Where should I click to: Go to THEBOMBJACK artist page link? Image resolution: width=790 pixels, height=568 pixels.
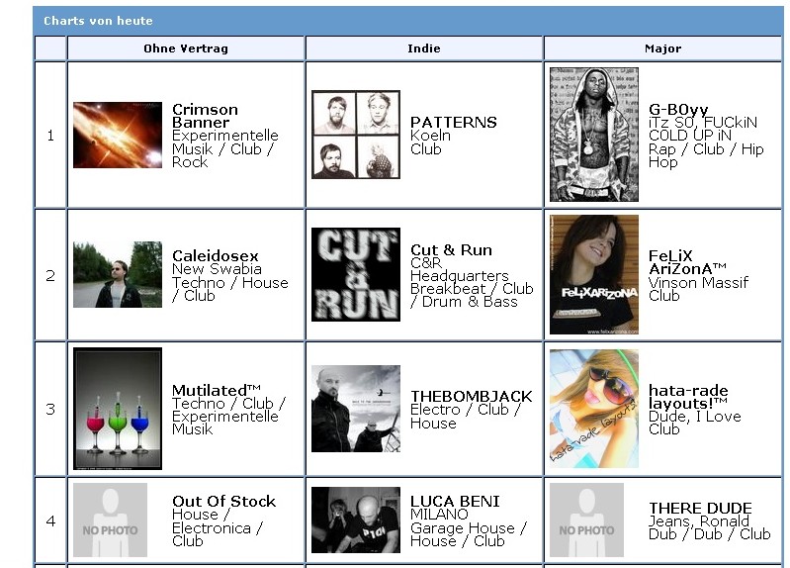471,396
